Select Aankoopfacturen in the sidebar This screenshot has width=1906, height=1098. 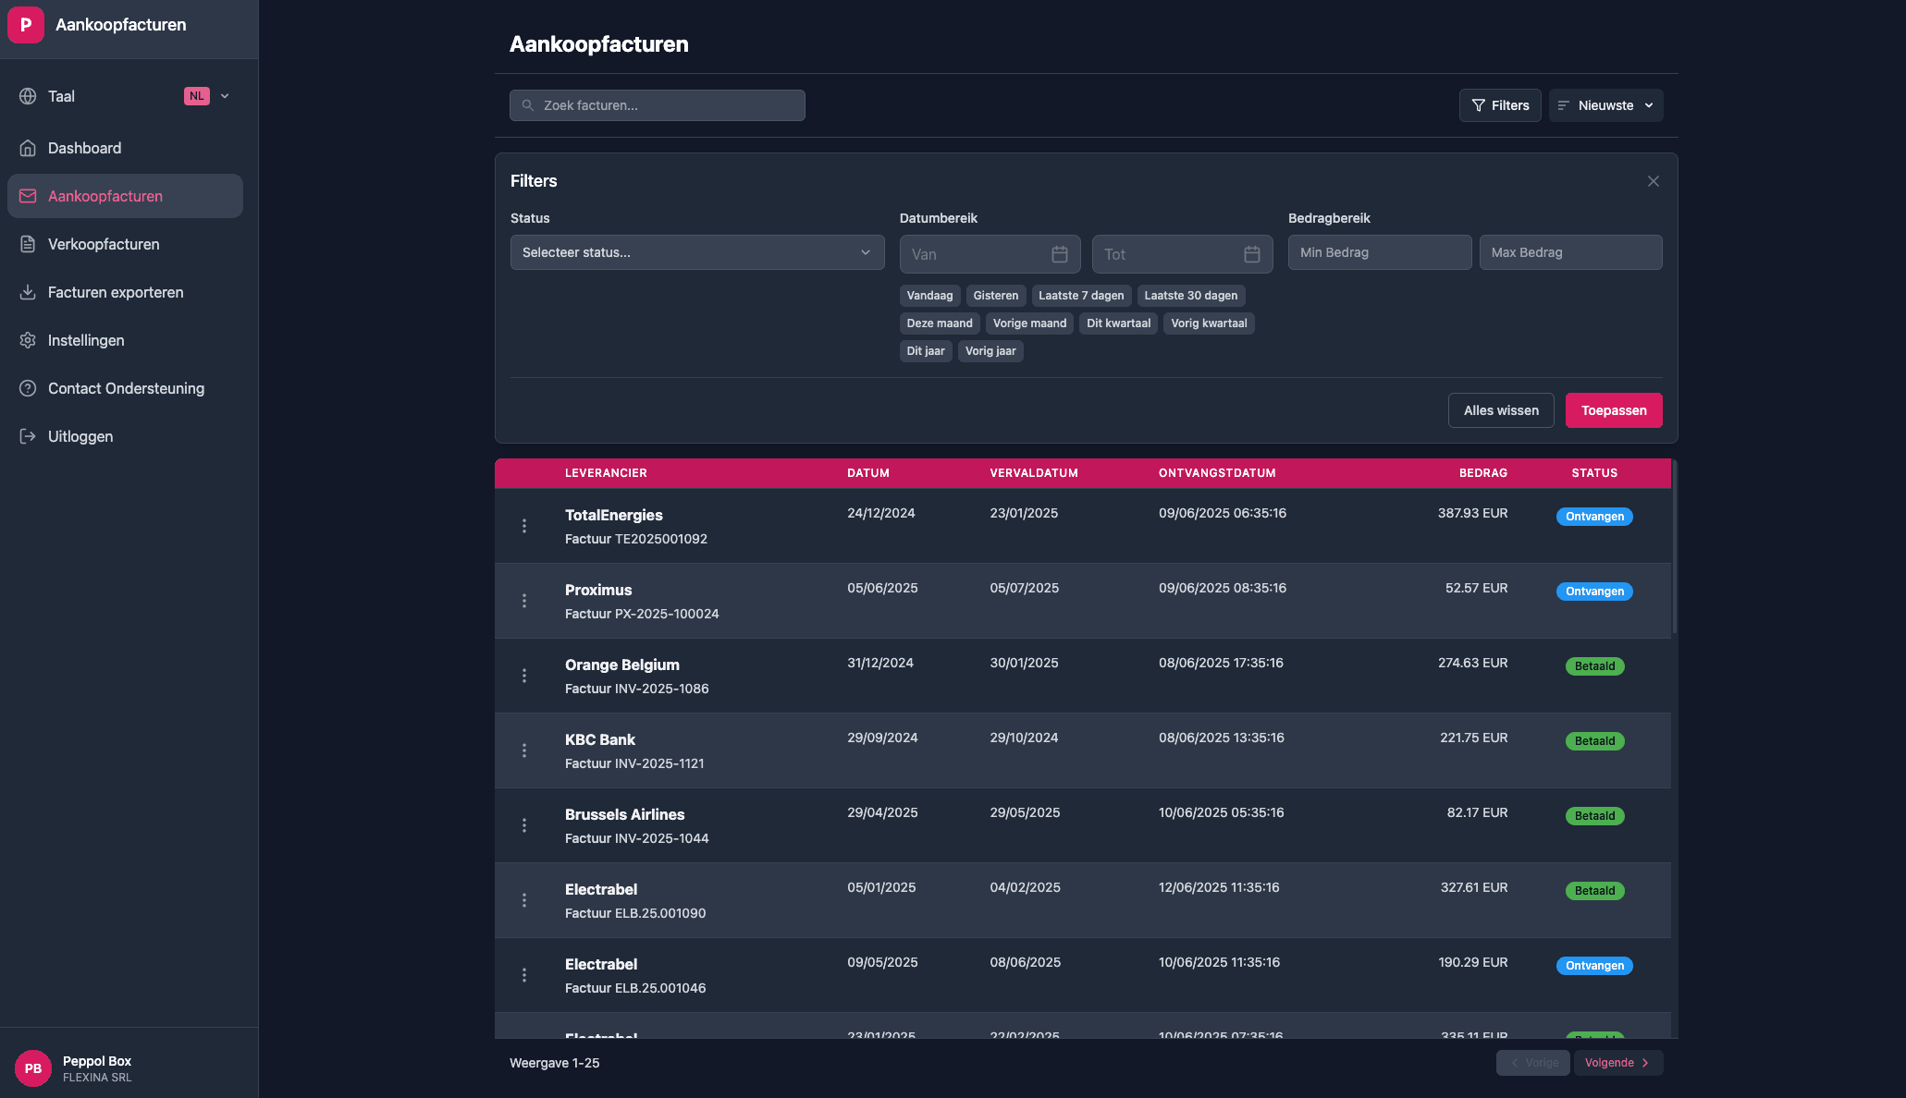[x=125, y=196]
